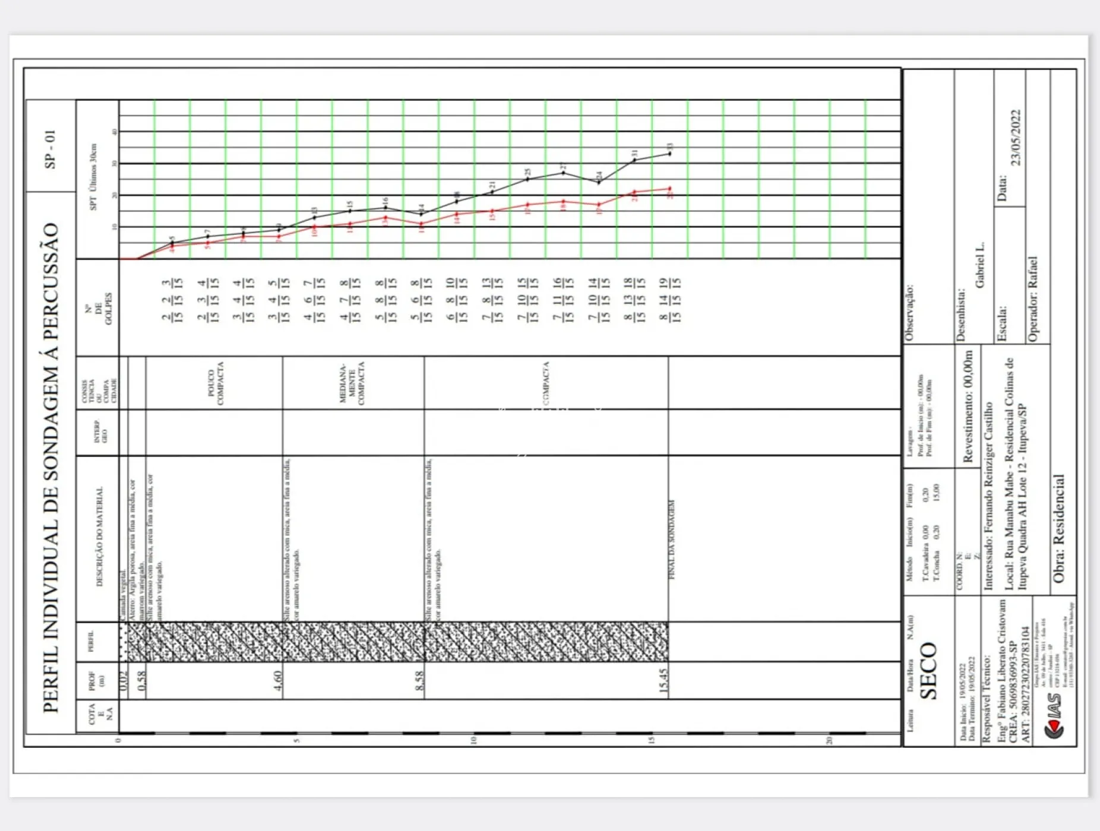Select the MEDIANAMENTE COMPACTA consistency cell
This screenshot has width=1100, height=831.
click(x=352, y=383)
